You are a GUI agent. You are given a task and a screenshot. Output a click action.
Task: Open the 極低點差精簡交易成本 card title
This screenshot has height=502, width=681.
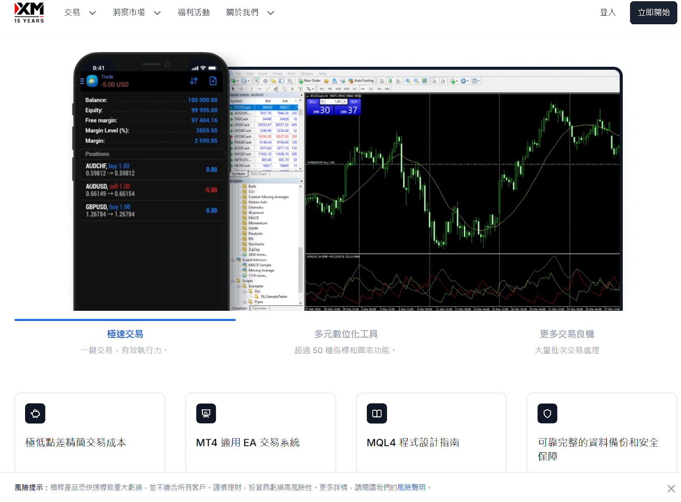pyautogui.click(x=76, y=442)
